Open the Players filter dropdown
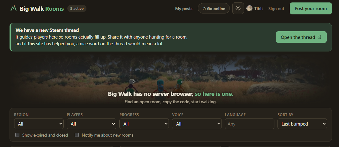 point(91,124)
